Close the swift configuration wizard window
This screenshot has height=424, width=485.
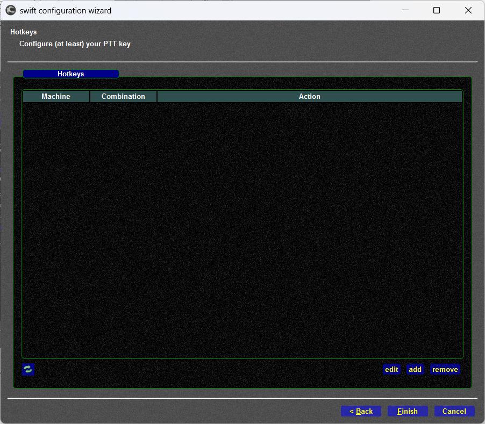(x=468, y=10)
